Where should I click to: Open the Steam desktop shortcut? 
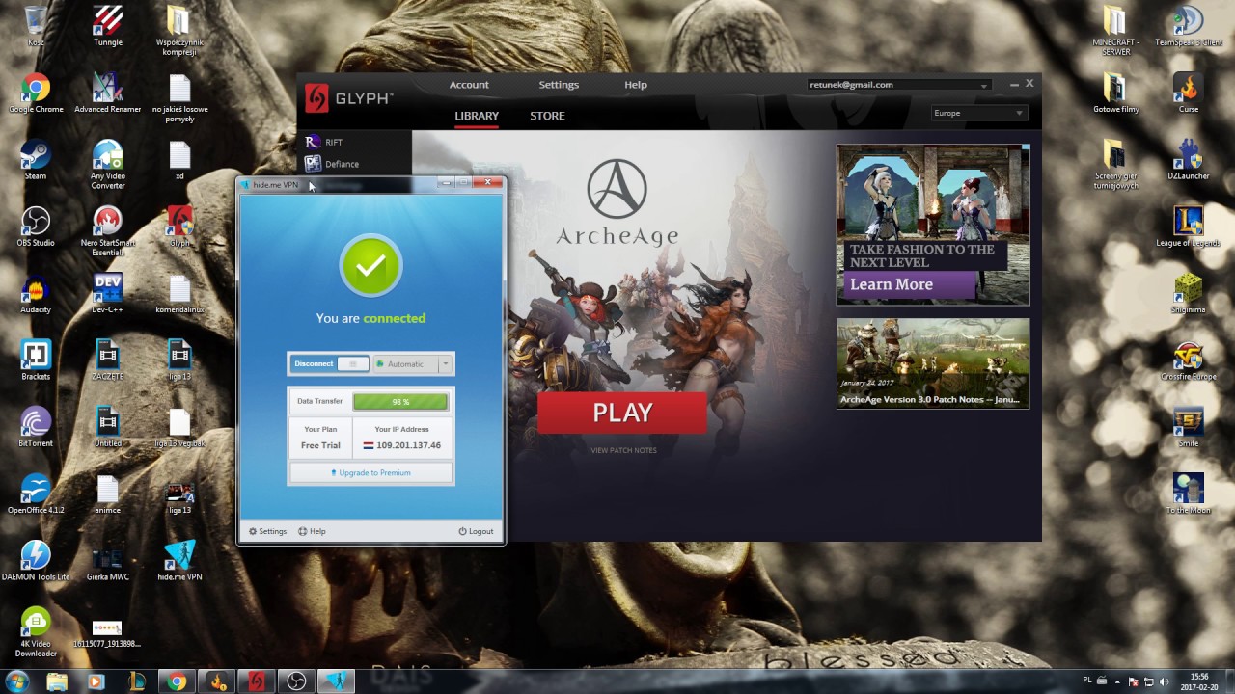(x=36, y=159)
